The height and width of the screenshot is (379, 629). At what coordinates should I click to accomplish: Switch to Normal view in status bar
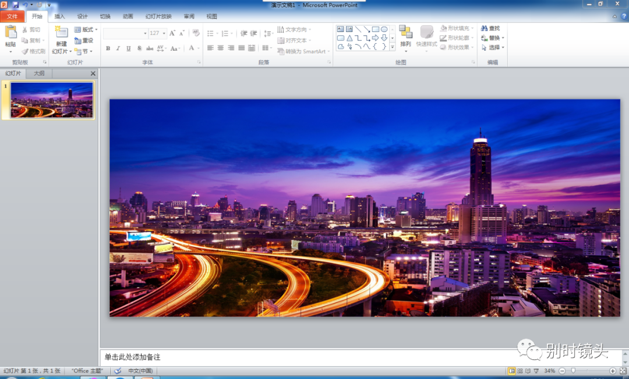[x=511, y=371]
